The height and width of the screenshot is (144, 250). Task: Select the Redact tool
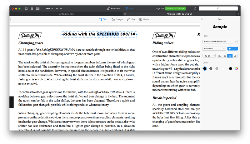click(x=145, y=19)
